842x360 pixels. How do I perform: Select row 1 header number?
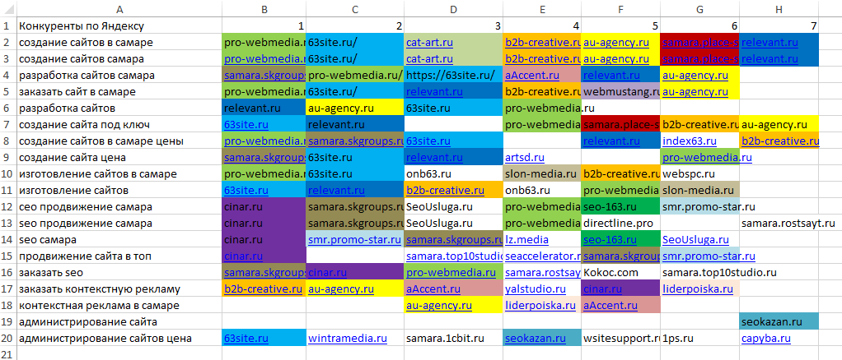[x=8, y=25]
